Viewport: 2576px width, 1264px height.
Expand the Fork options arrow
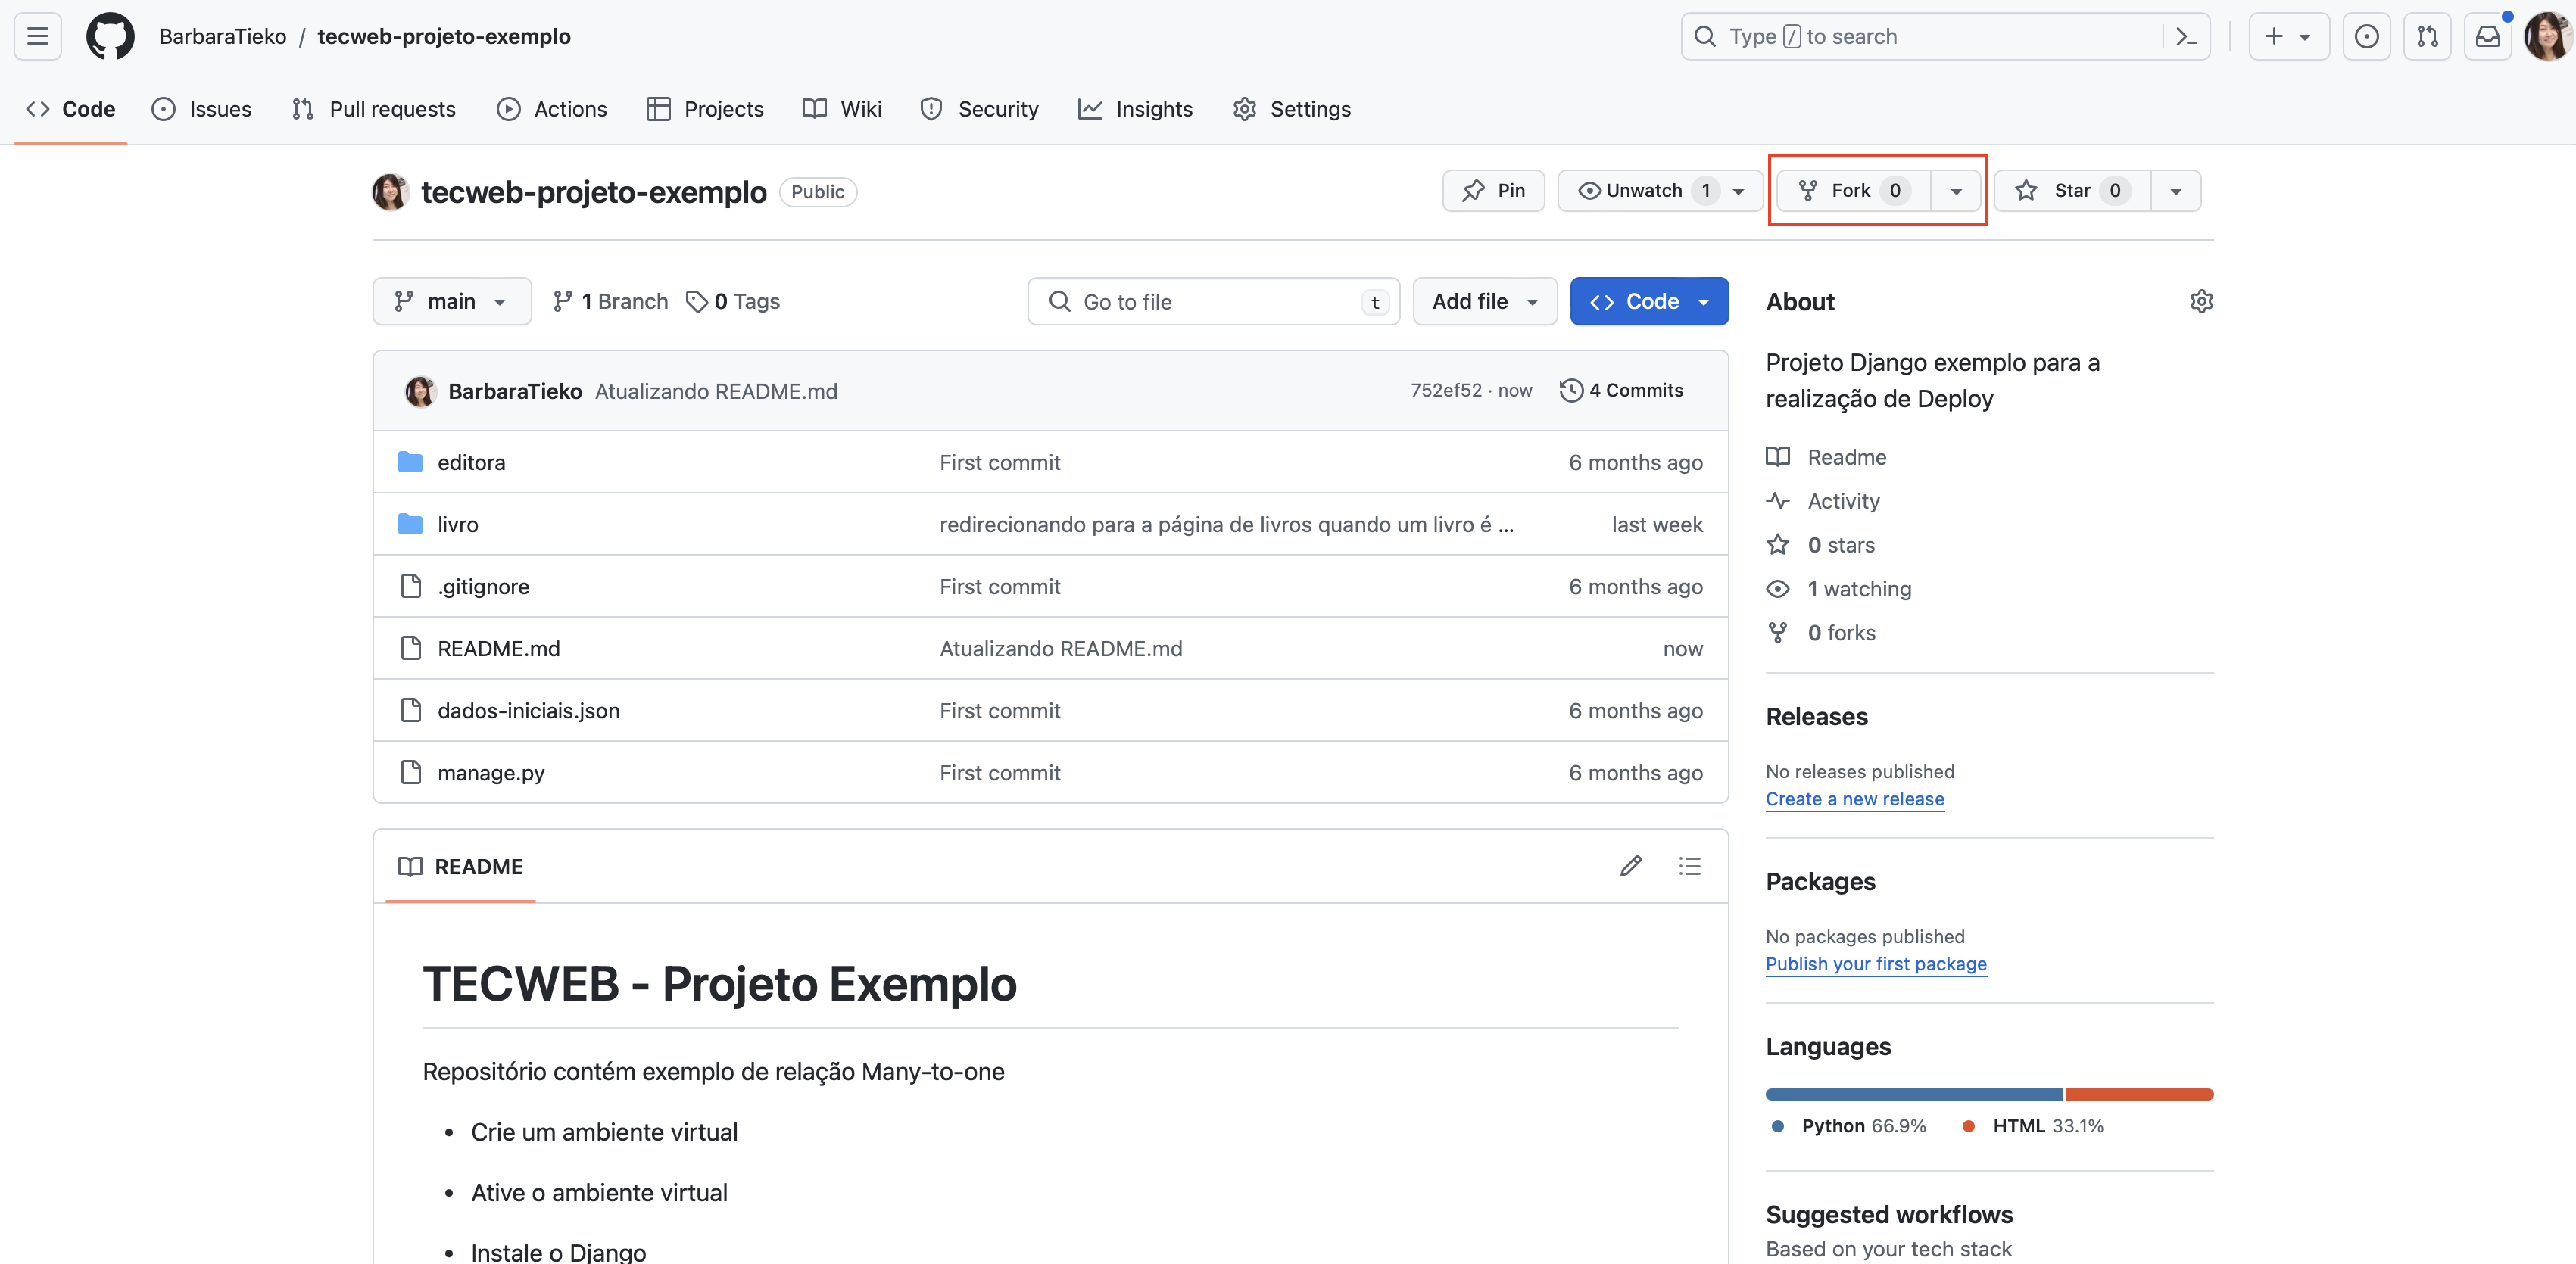point(1956,191)
